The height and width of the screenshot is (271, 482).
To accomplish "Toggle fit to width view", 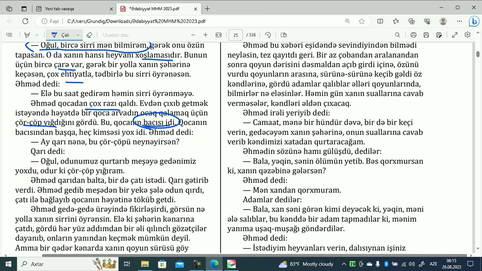I will (218, 35).
